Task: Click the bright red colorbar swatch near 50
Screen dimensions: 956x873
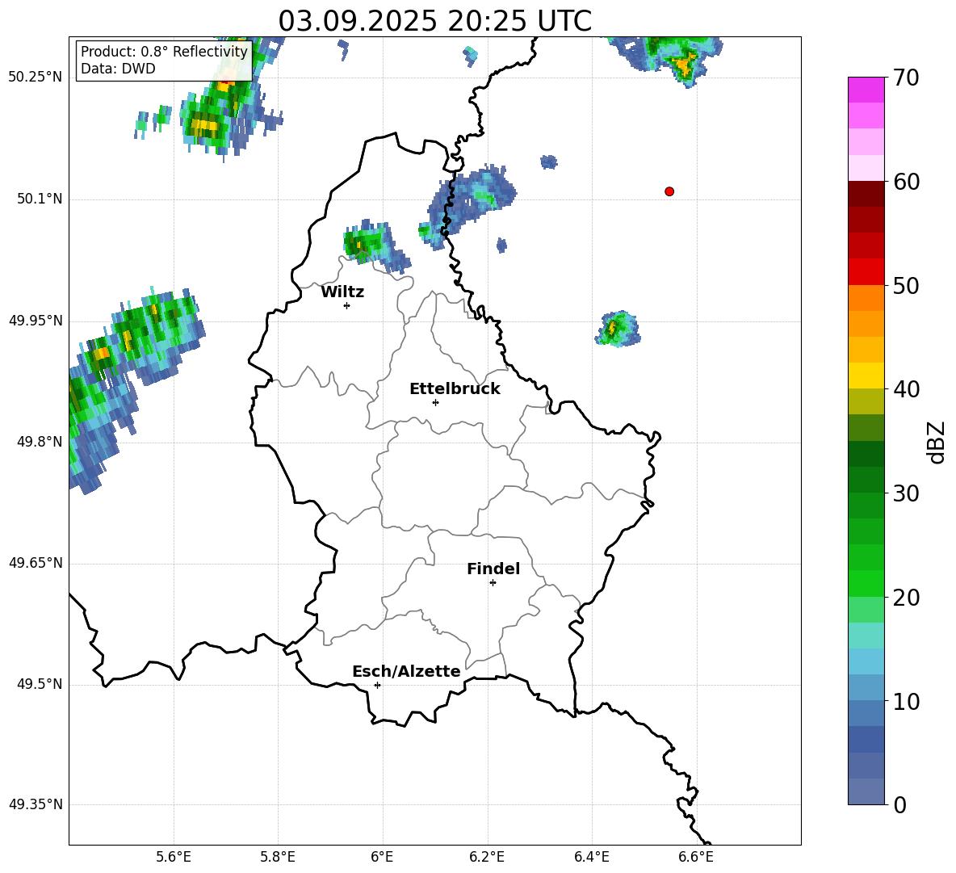Action: coord(866,272)
